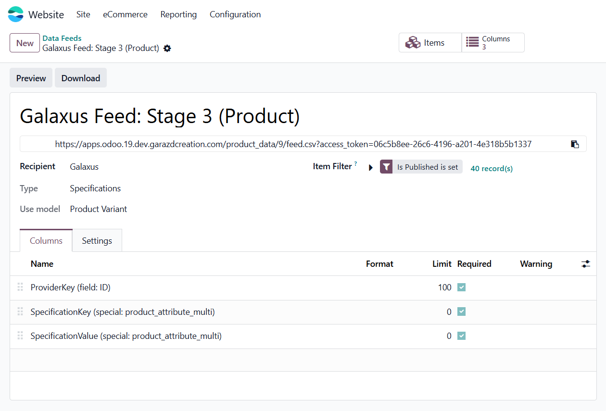Click the Items boxes icon

[x=413, y=43]
